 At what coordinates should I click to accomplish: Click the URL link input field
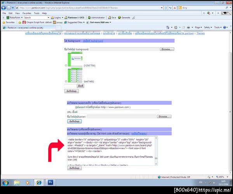tap(119, 112)
